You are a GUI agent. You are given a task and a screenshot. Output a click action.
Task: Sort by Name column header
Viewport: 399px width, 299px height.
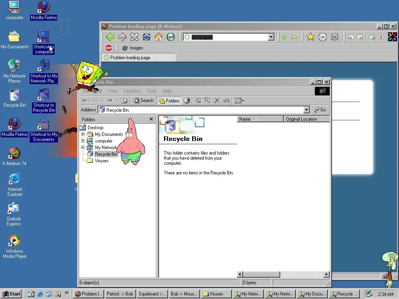click(260, 119)
